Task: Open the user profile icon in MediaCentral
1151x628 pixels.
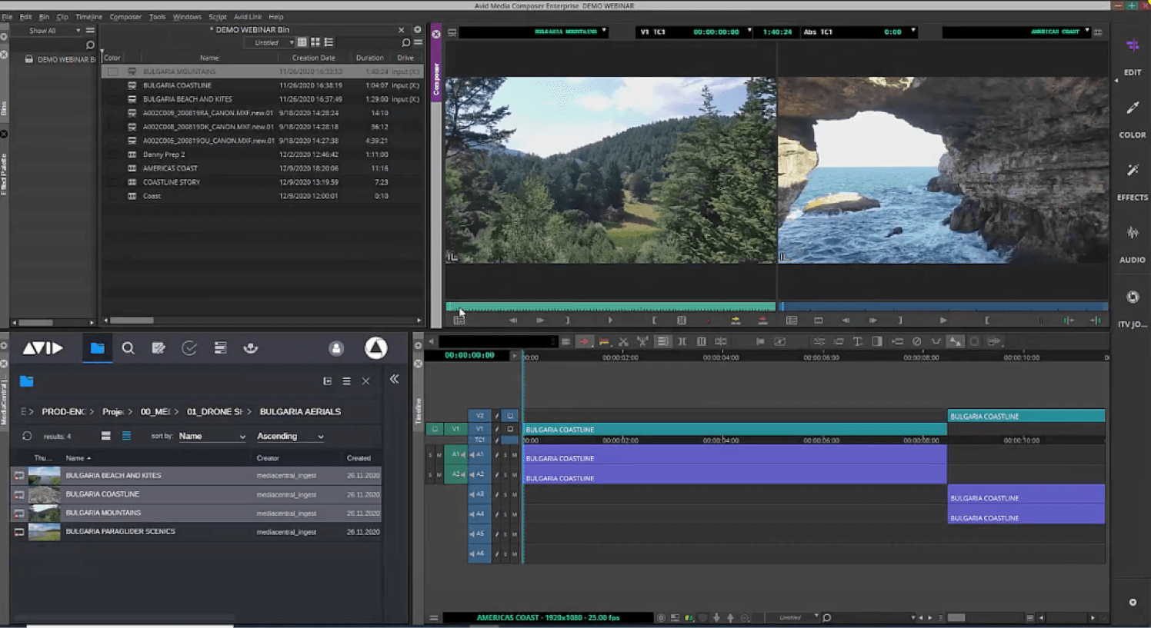Action: click(336, 348)
